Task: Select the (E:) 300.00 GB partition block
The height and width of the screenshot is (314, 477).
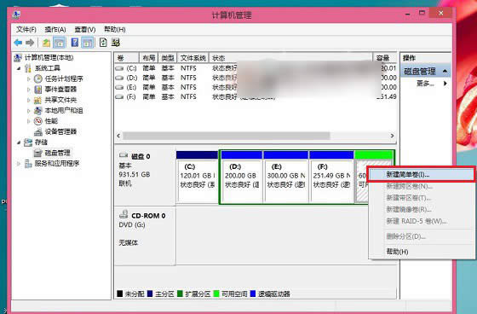Action: coord(285,177)
